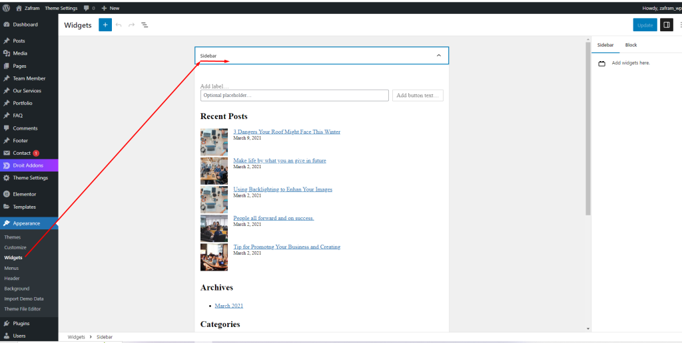Open the New content menu in admin bar
Image resolution: width=682 pixels, height=343 pixels.
point(111,8)
